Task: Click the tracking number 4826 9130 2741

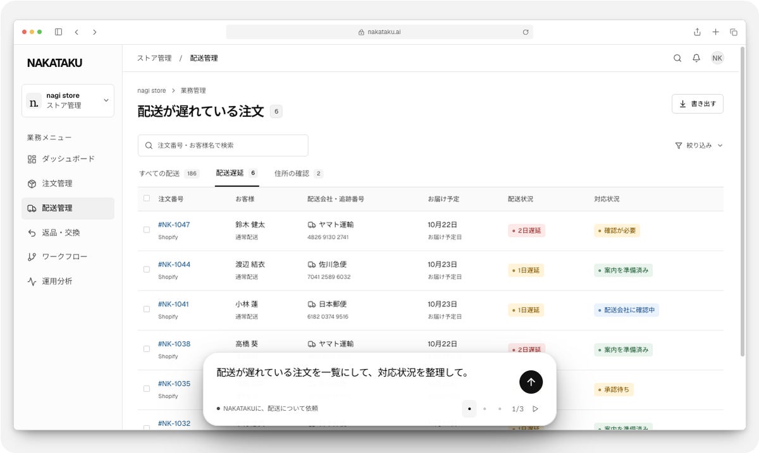Action: click(x=328, y=238)
